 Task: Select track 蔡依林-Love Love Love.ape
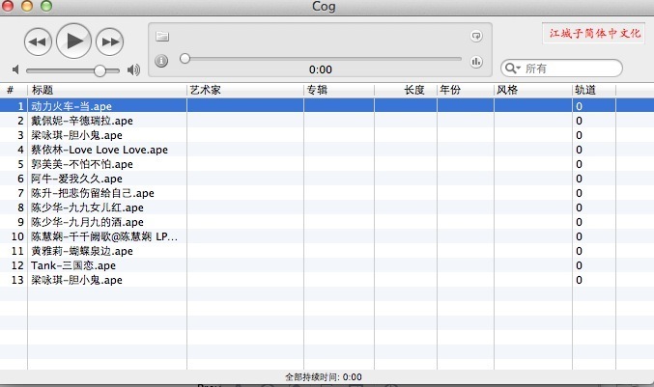pyautogui.click(x=100, y=150)
